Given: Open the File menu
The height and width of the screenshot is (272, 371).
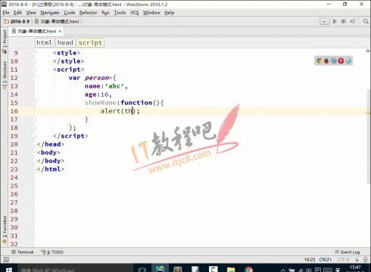Looking at the screenshot, I should click(x=6, y=13).
